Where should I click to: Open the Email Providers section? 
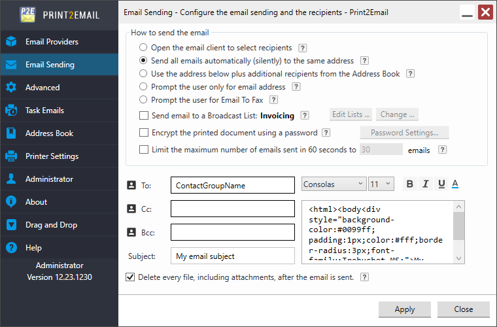[60, 41]
